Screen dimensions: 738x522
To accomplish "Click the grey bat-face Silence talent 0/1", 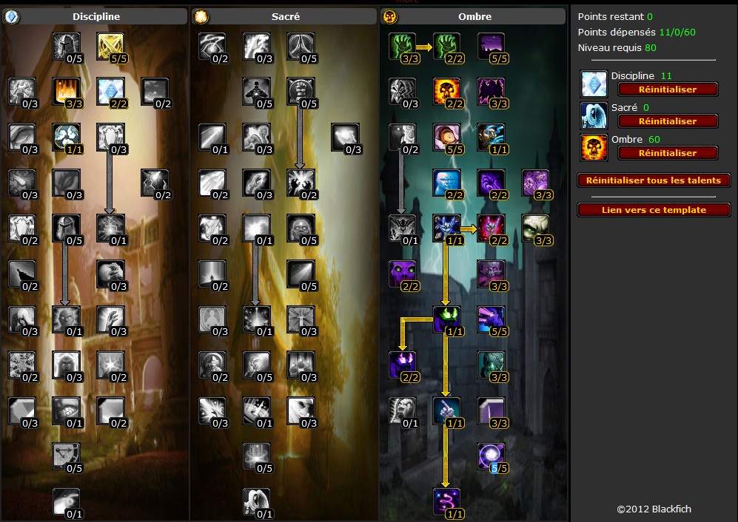I will pyautogui.click(x=403, y=228).
